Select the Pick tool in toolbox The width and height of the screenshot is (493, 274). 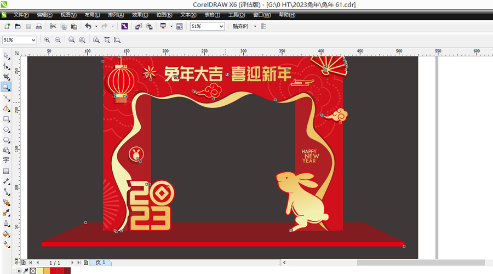tap(6, 56)
